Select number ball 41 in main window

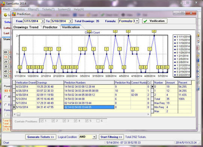tap(6, 71)
